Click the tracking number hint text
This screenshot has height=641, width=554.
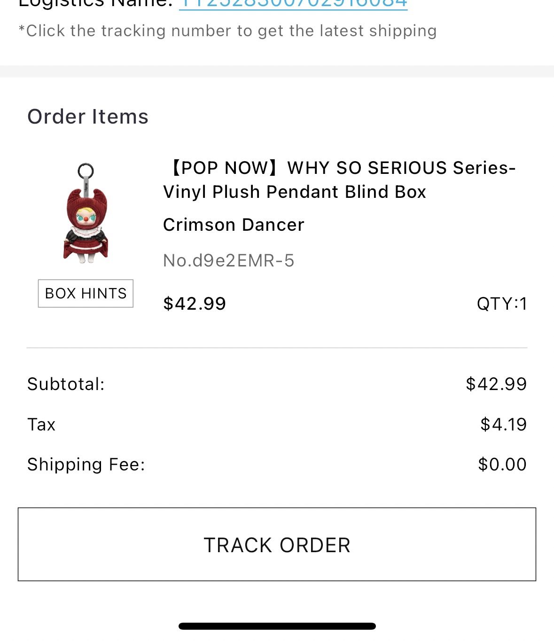227,31
